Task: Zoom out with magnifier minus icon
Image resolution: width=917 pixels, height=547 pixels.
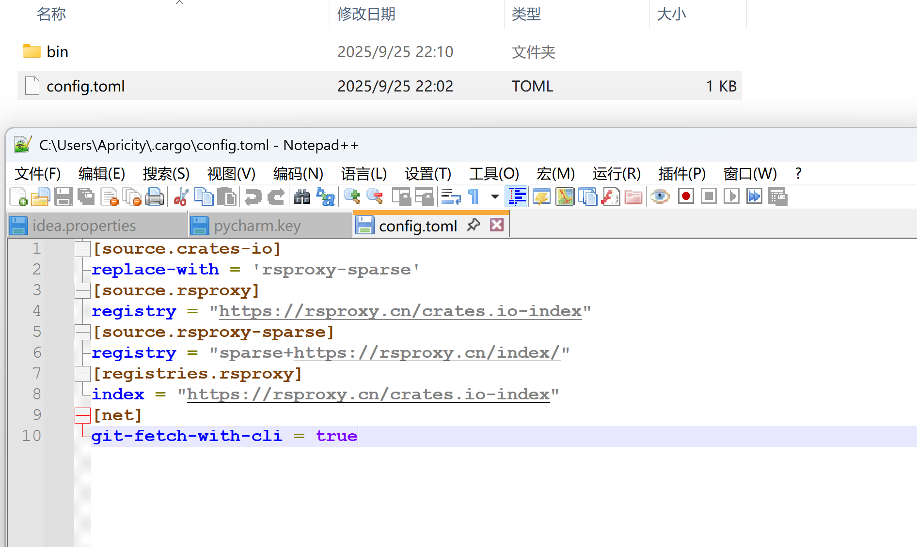Action: 375,197
